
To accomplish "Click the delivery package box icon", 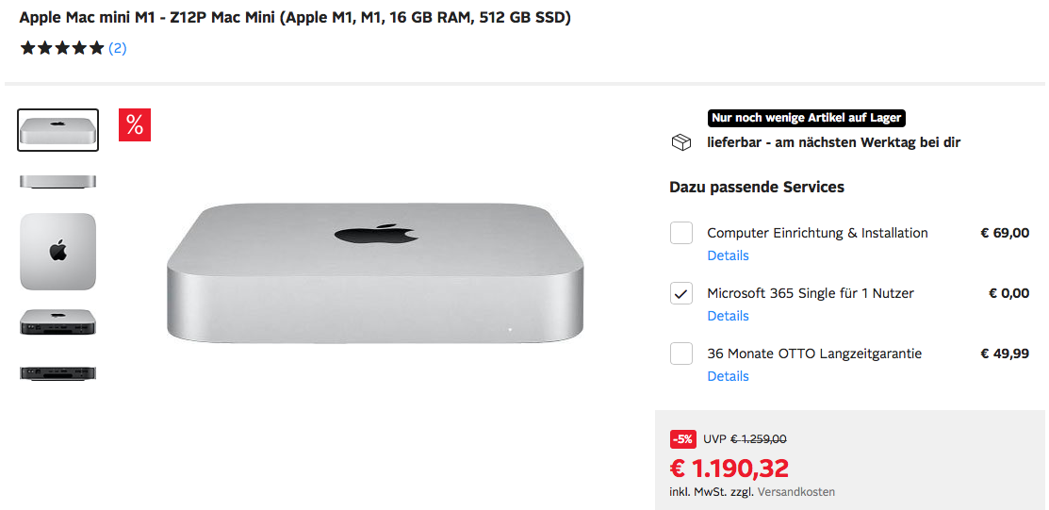I will pyautogui.click(x=680, y=142).
